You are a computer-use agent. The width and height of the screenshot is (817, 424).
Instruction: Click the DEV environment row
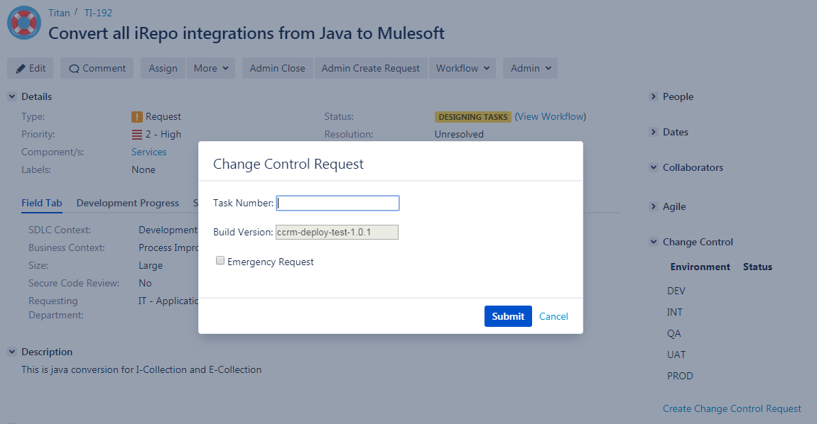[676, 291]
